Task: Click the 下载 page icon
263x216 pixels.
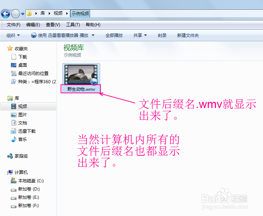Action: tap(14, 57)
